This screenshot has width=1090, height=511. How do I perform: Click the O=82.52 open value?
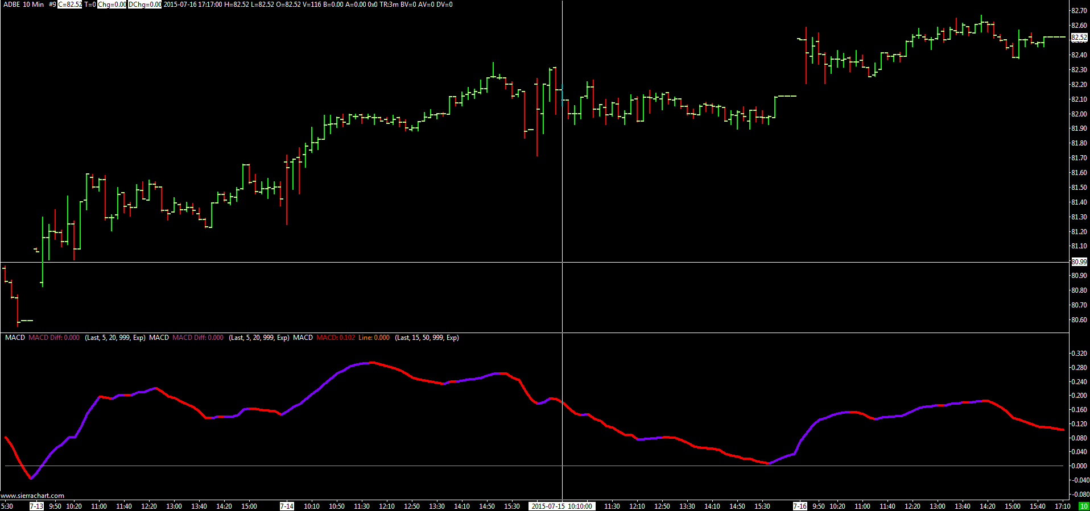point(288,5)
